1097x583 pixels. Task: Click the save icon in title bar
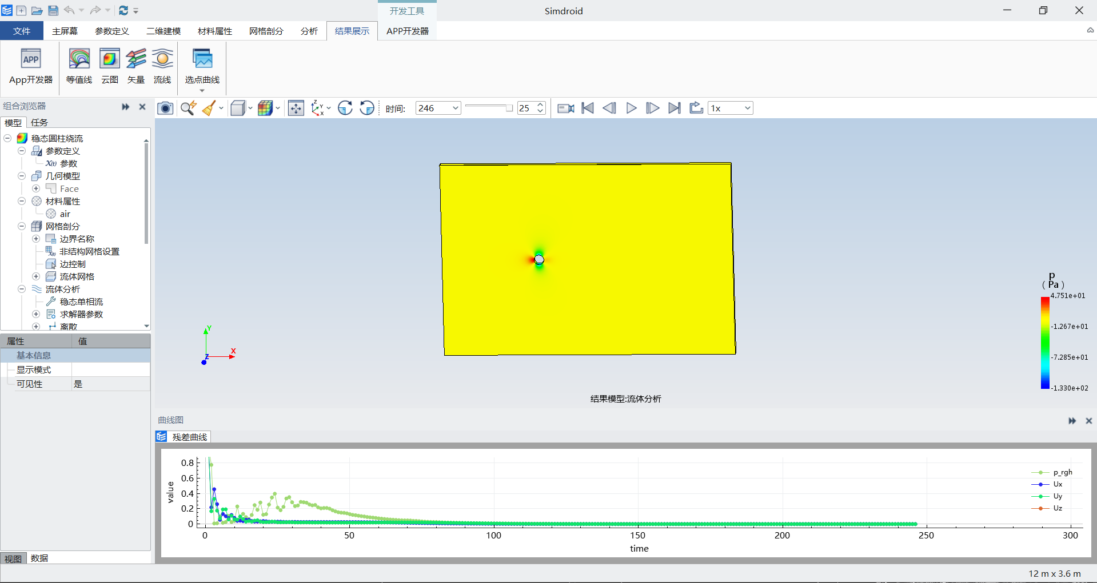click(x=53, y=10)
